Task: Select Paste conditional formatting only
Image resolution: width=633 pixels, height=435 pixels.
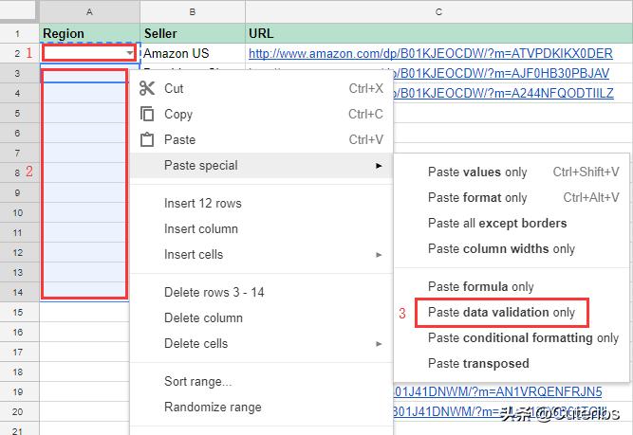Action: [512, 337]
